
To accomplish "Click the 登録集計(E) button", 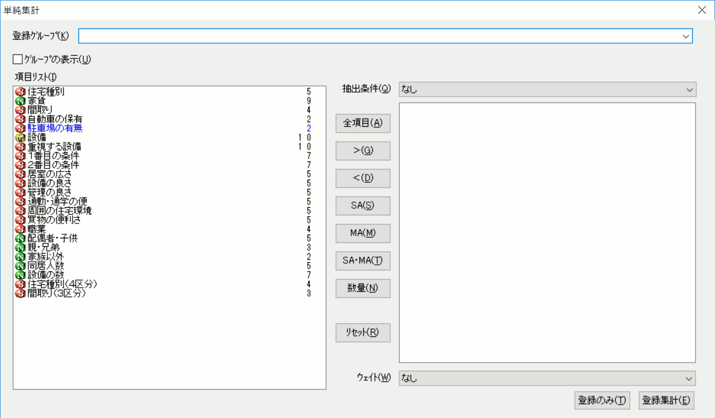I will coord(666,400).
